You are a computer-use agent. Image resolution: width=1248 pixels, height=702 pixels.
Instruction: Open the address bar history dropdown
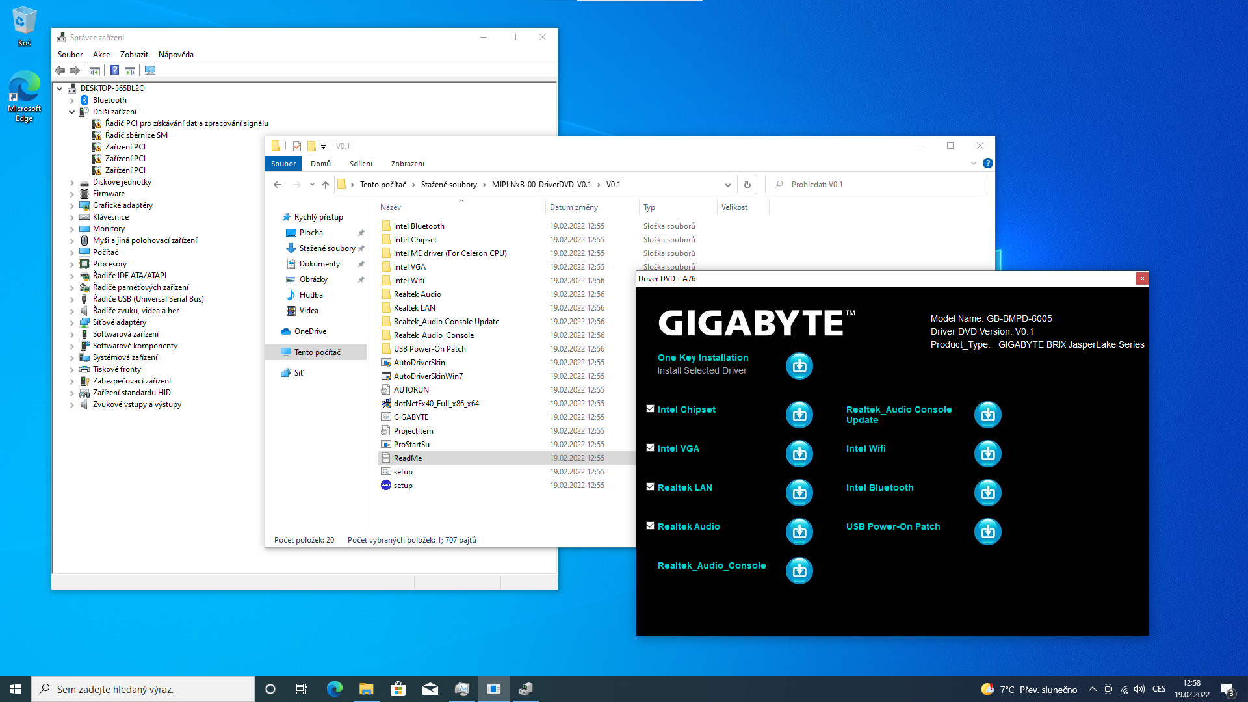(727, 185)
